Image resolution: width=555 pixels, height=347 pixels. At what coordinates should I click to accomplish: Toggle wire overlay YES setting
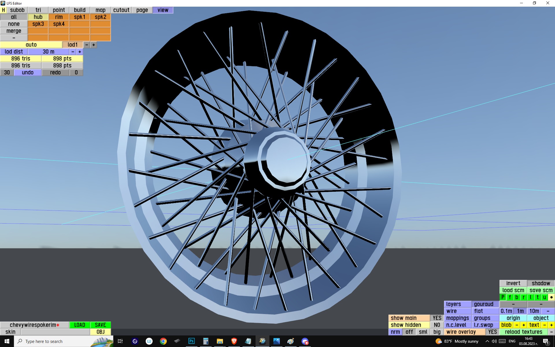tap(492, 332)
